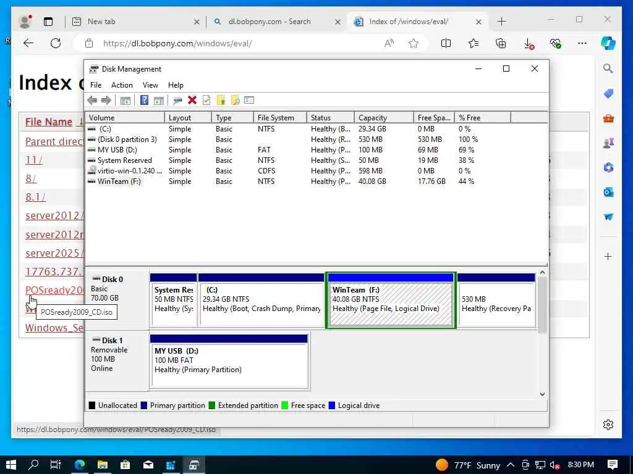The image size is (633, 474).
Task: Toggle Edge split screen icon
Action: [446, 44]
